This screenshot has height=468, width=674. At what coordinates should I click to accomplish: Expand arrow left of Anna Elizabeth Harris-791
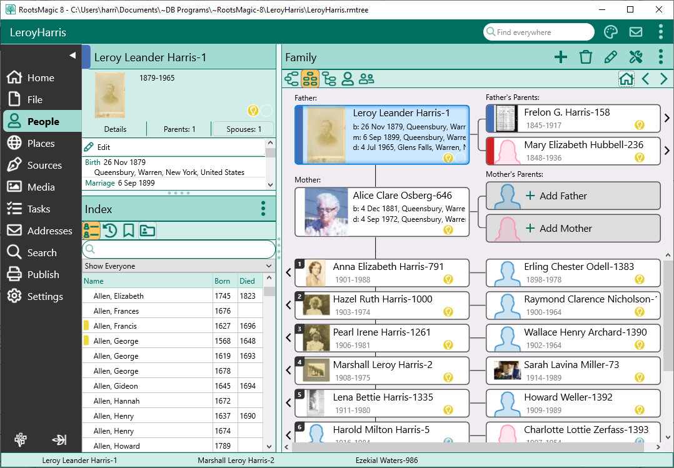288,272
